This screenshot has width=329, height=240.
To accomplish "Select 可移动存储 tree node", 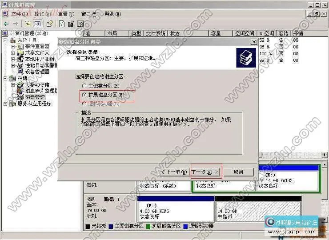I will (x=37, y=84).
